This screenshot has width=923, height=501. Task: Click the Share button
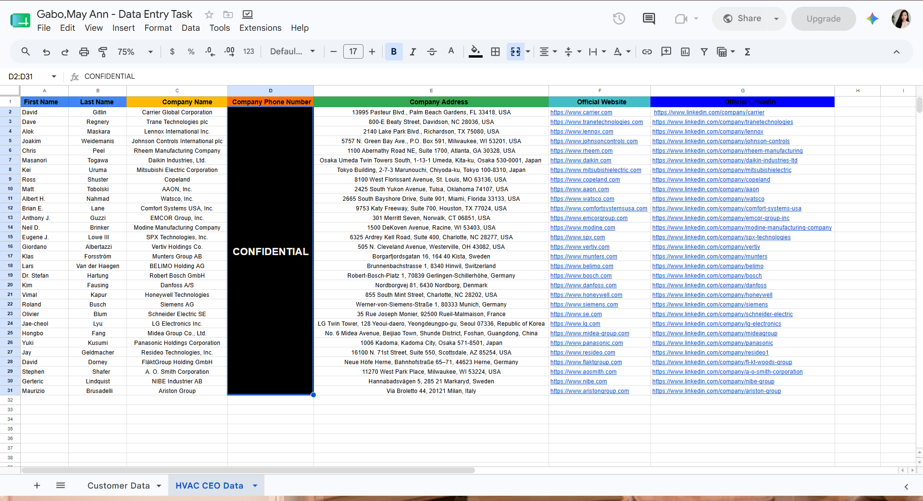tap(743, 19)
